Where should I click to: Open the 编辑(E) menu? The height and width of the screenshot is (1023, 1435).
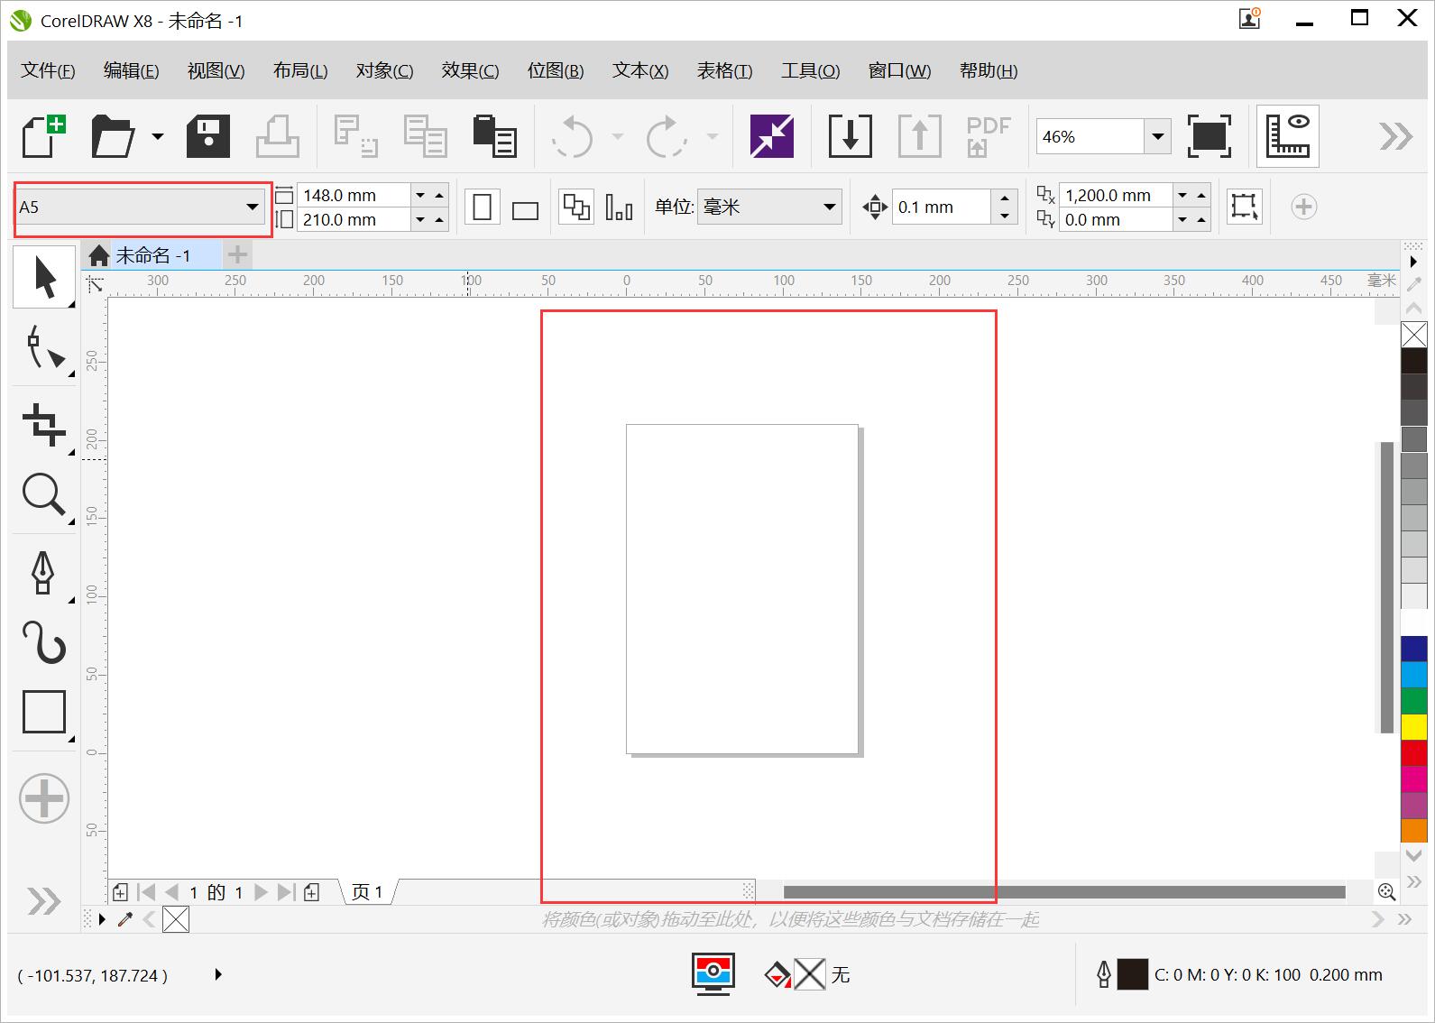click(131, 70)
